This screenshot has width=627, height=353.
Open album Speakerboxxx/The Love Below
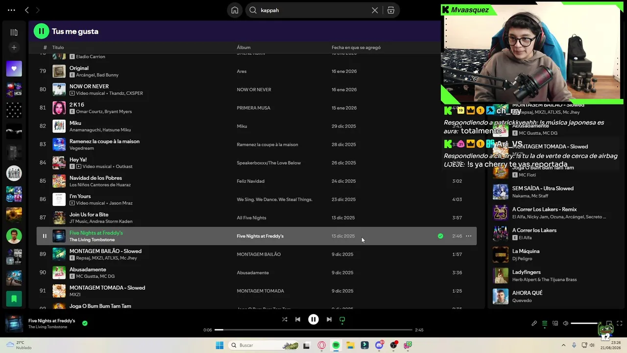point(269,163)
